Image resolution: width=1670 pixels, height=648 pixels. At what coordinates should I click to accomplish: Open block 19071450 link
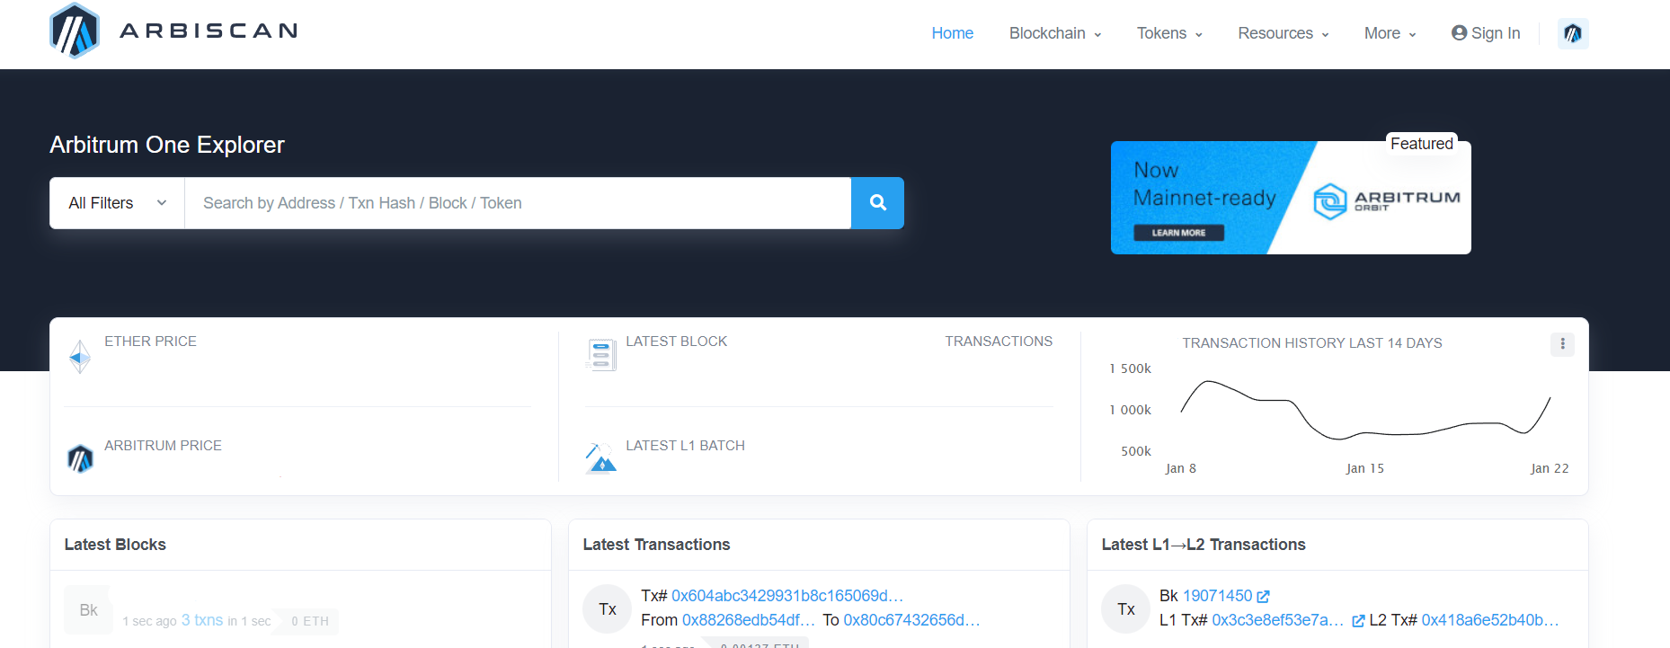1217,596
